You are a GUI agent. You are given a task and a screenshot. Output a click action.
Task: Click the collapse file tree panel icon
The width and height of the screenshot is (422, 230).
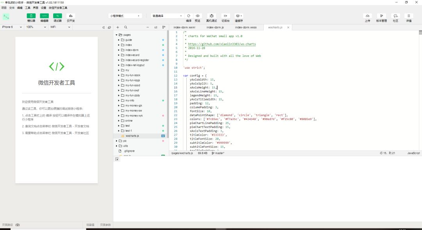click(x=164, y=27)
